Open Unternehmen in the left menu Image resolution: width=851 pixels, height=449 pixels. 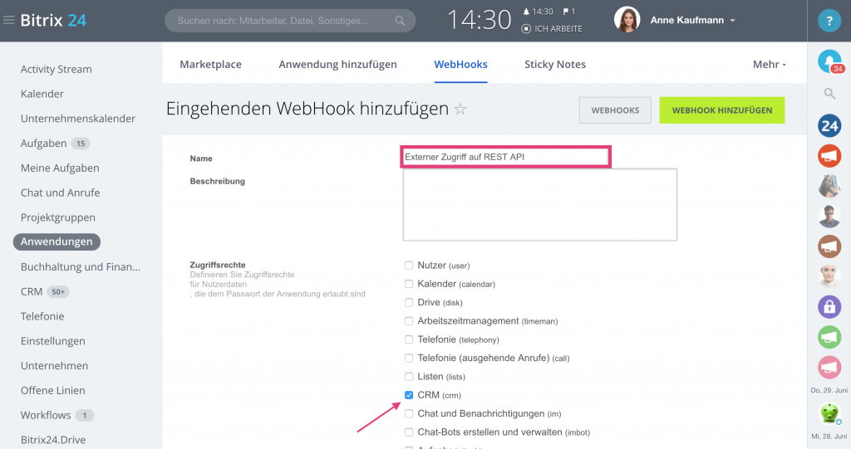(54, 365)
